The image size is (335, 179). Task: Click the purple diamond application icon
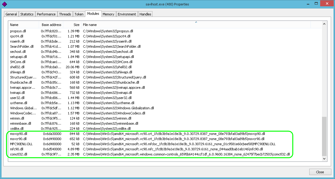click(5, 4)
